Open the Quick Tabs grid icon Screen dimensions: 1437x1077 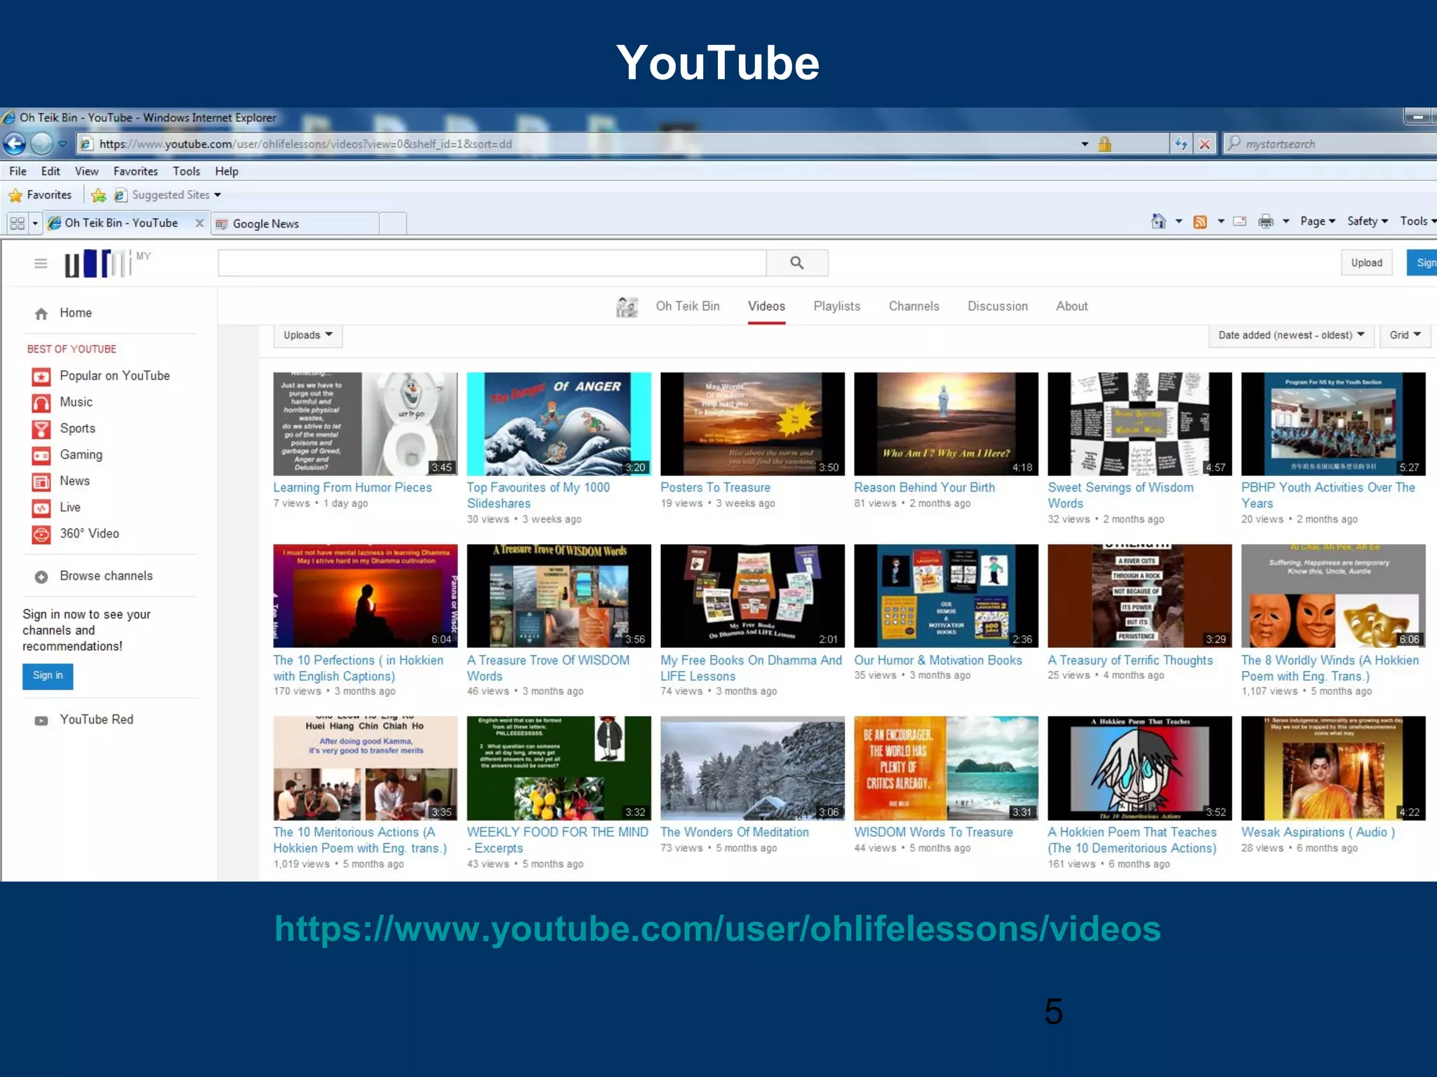pyautogui.click(x=17, y=223)
